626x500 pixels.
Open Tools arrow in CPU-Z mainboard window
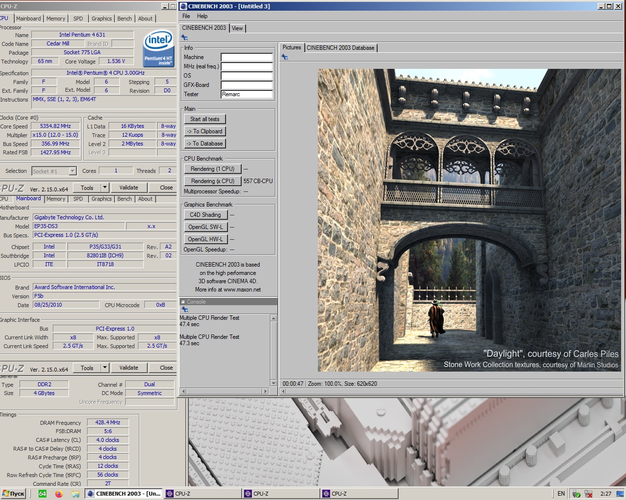105,368
